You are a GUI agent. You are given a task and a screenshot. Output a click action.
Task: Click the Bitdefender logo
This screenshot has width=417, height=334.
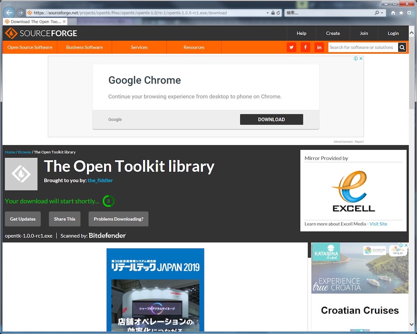point(107,235)
